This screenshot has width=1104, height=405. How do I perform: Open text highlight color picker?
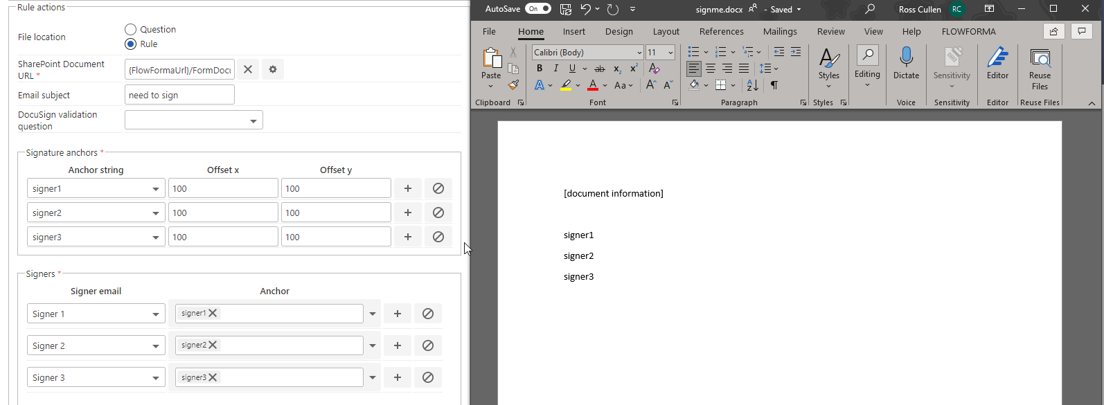click(x=578, y=85)
